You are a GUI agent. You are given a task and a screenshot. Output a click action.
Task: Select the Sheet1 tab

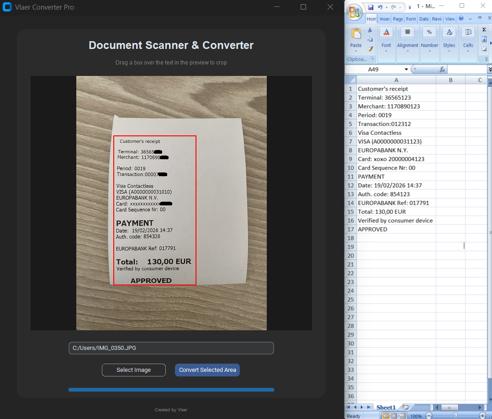pos(386,407)
